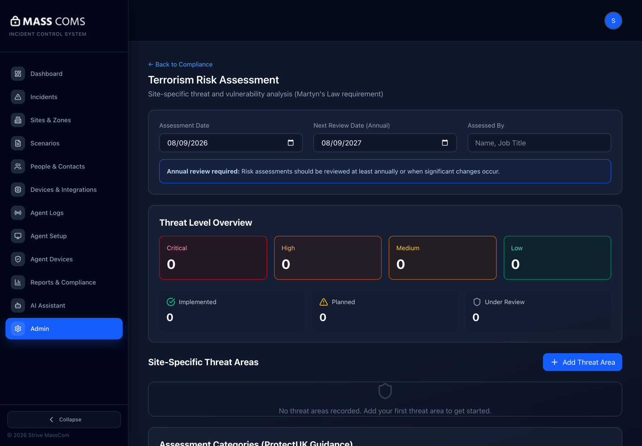
Task: Click the Devices & Integrations chip icon
Action: (x=18, y=190)
